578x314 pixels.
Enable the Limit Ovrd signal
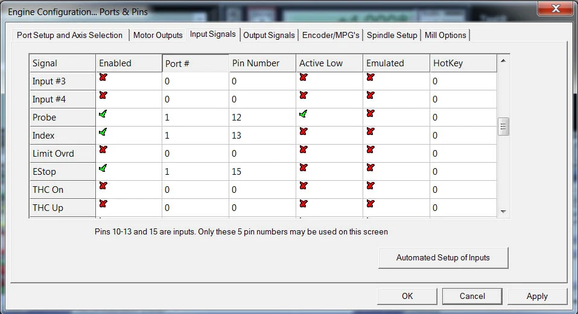click(x=103, y=149)
